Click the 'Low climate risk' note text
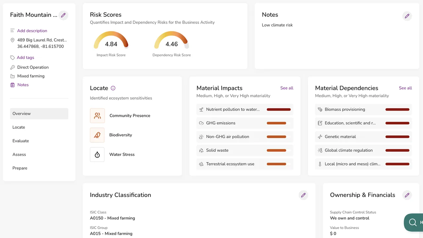This screenshot has height=238, width=423. click(x=277, y=25)
